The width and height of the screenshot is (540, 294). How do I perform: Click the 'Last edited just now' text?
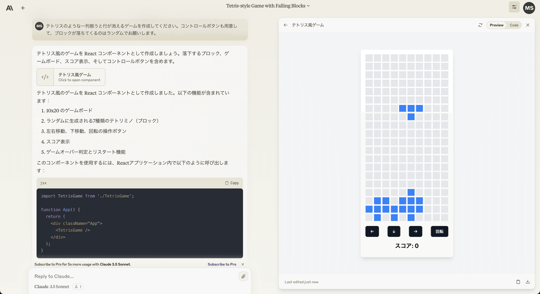[x=301, y=282]
